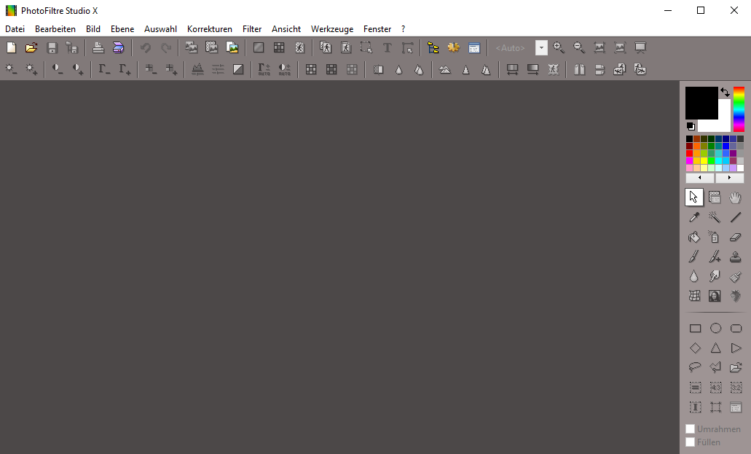Open the Werkzeuge menu
Image resolution: width=751 pixels, height=454 pixels.
332,28
